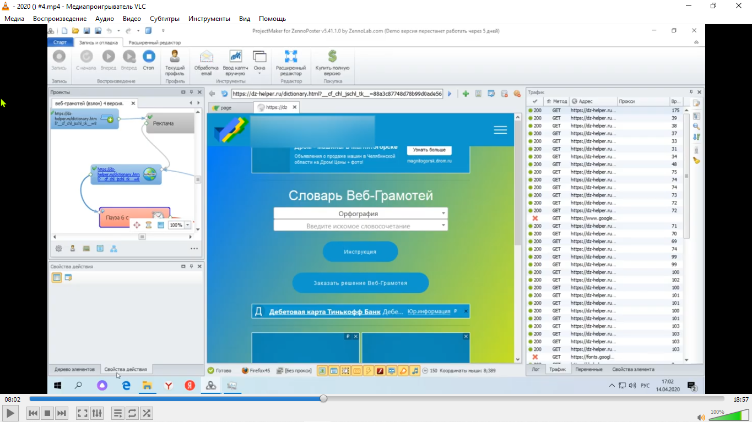Skip to the next media track

pos(62,413)
